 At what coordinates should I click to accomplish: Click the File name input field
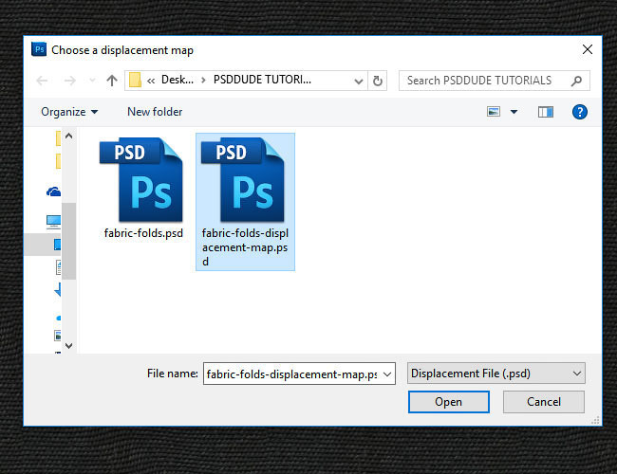click(299, 374)
